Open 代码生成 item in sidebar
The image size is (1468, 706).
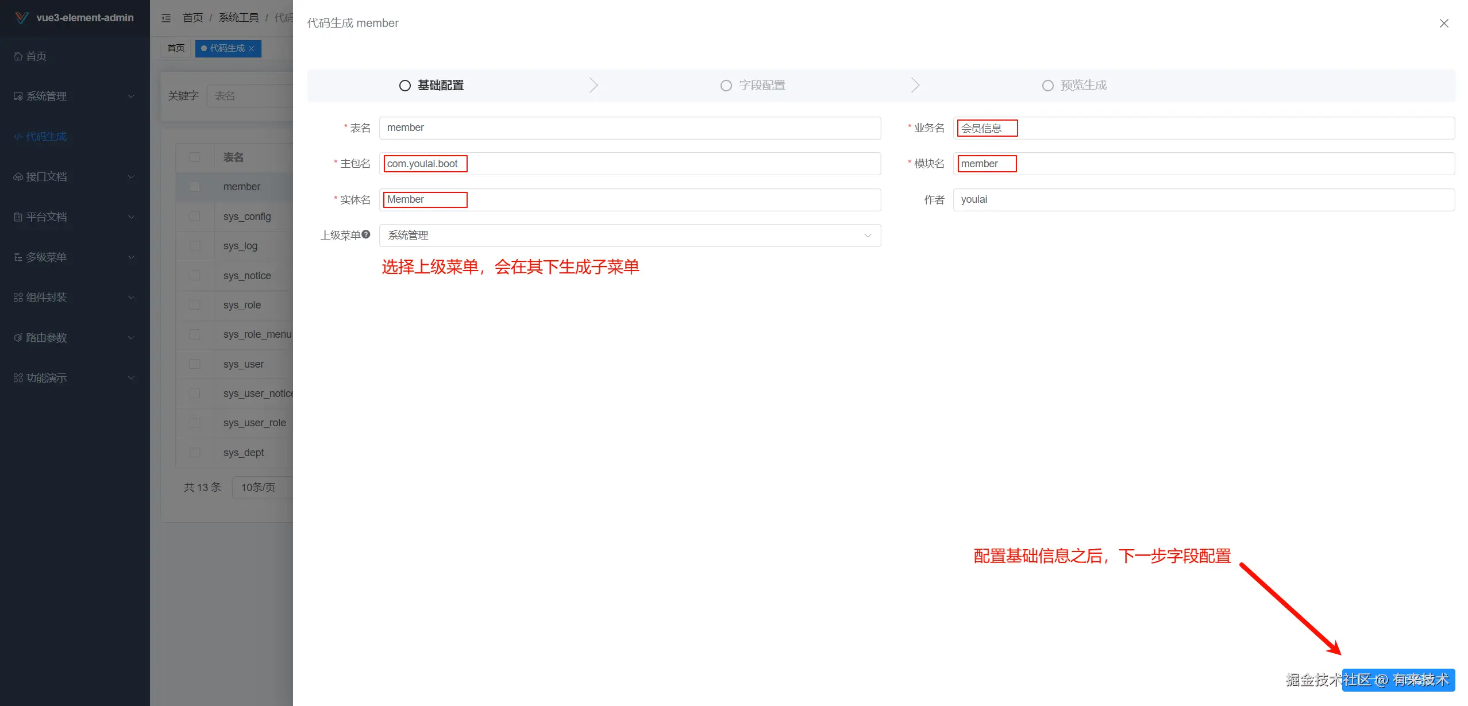click(46, 137)
